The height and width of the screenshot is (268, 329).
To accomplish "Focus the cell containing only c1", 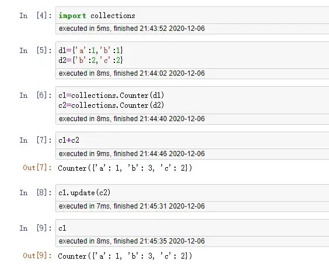I will click(x=192, y=228).
